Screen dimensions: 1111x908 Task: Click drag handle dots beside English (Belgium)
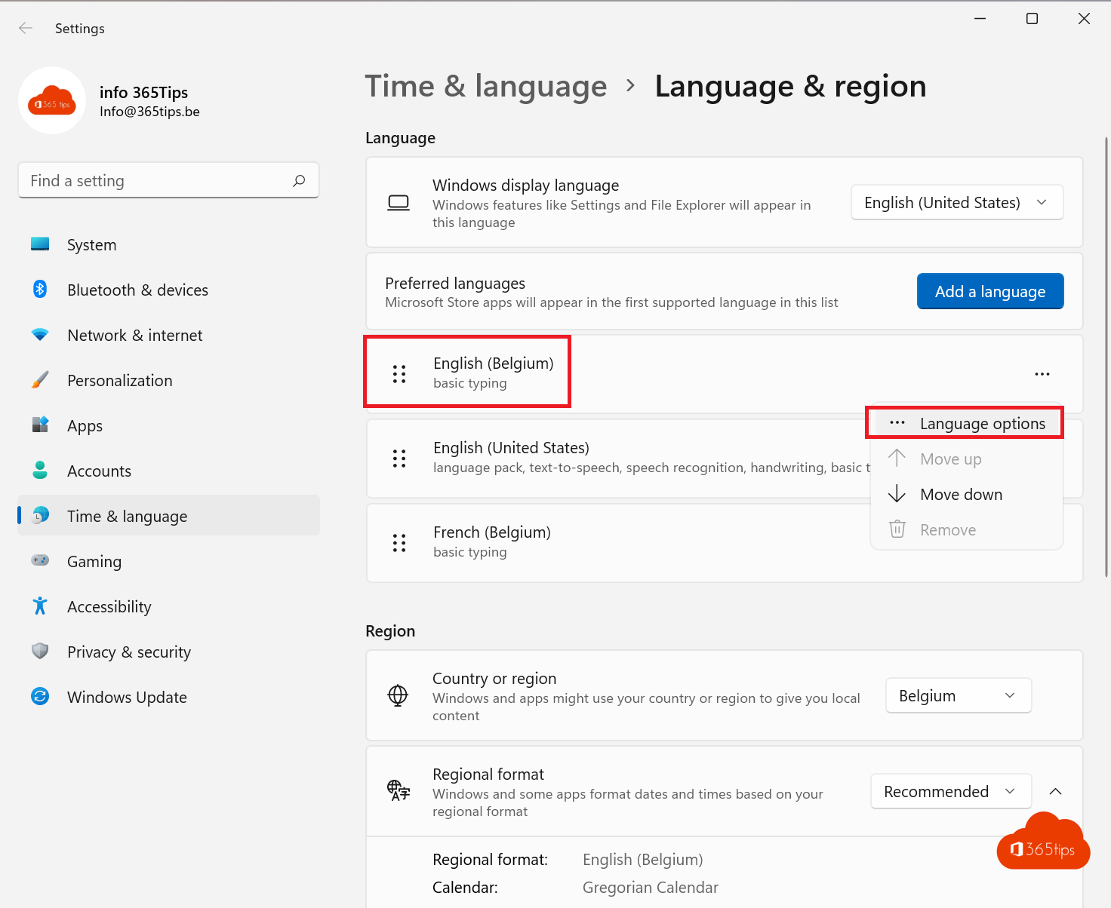399,374
